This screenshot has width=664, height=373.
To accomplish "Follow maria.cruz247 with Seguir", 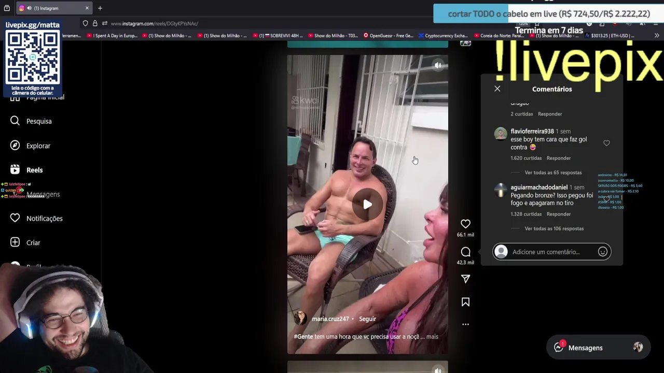I will coord(367,319).
